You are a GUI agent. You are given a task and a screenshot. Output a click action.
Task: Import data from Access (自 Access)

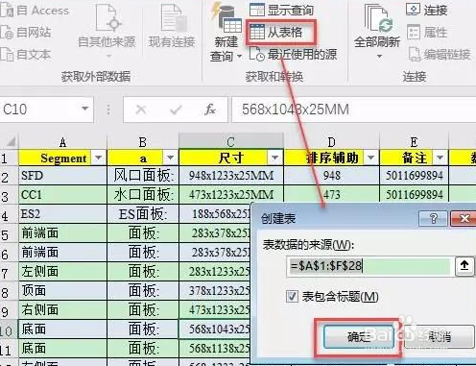click(x=35, y=11)
